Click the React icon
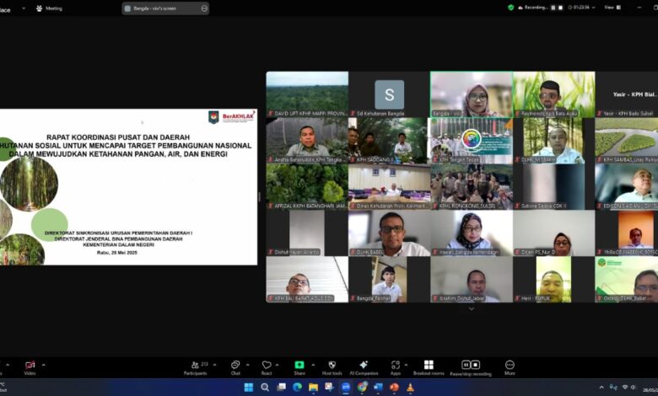This screenshot has width=658, height=396. pyautogui.click(x=267, y=366)
